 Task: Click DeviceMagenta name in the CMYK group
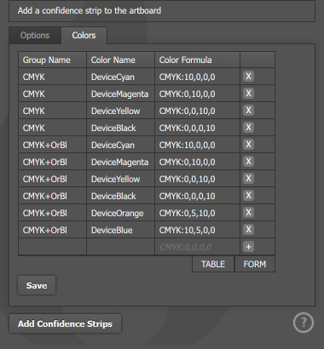(x=120, y=94)
